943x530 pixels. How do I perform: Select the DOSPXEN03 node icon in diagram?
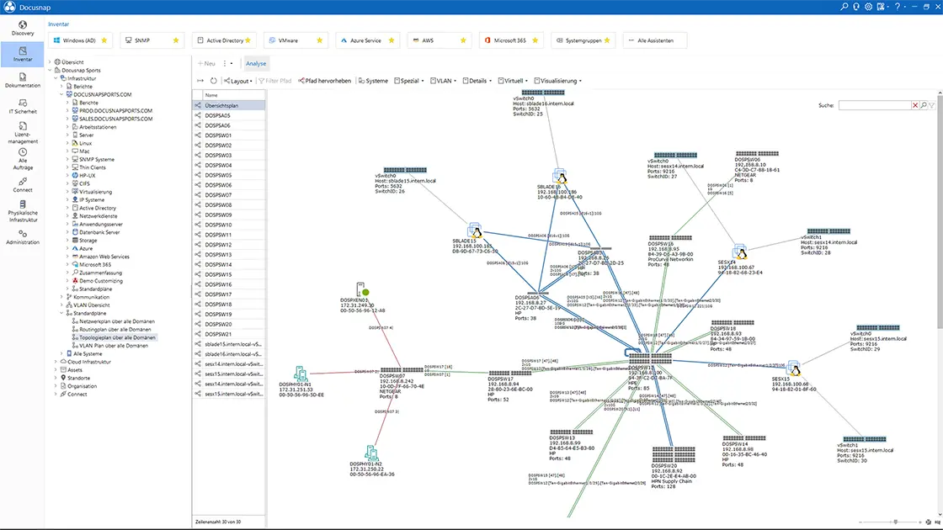tap(361, 289)
